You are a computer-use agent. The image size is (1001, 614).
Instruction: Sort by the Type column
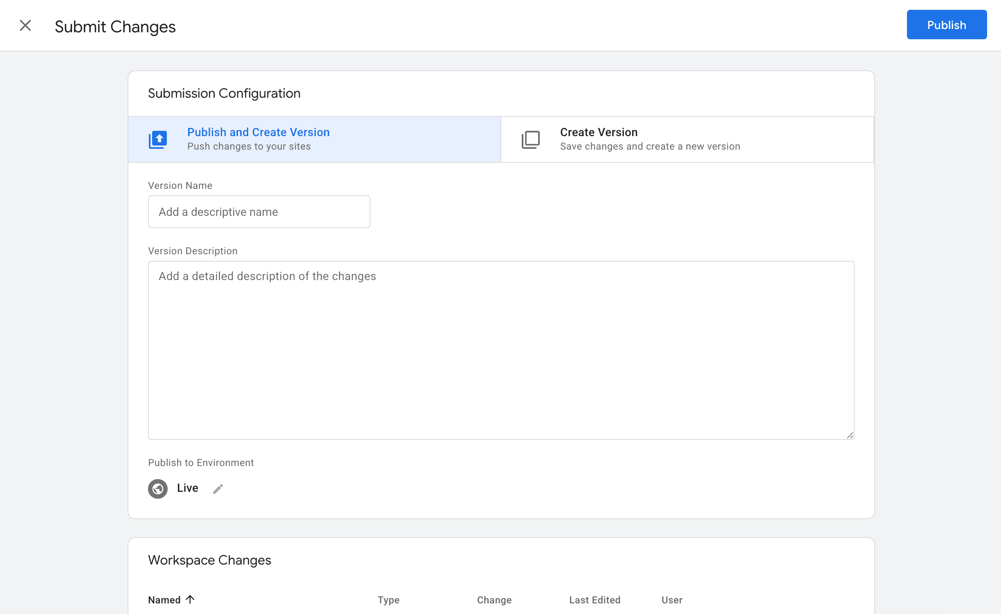tap(388, 600)
